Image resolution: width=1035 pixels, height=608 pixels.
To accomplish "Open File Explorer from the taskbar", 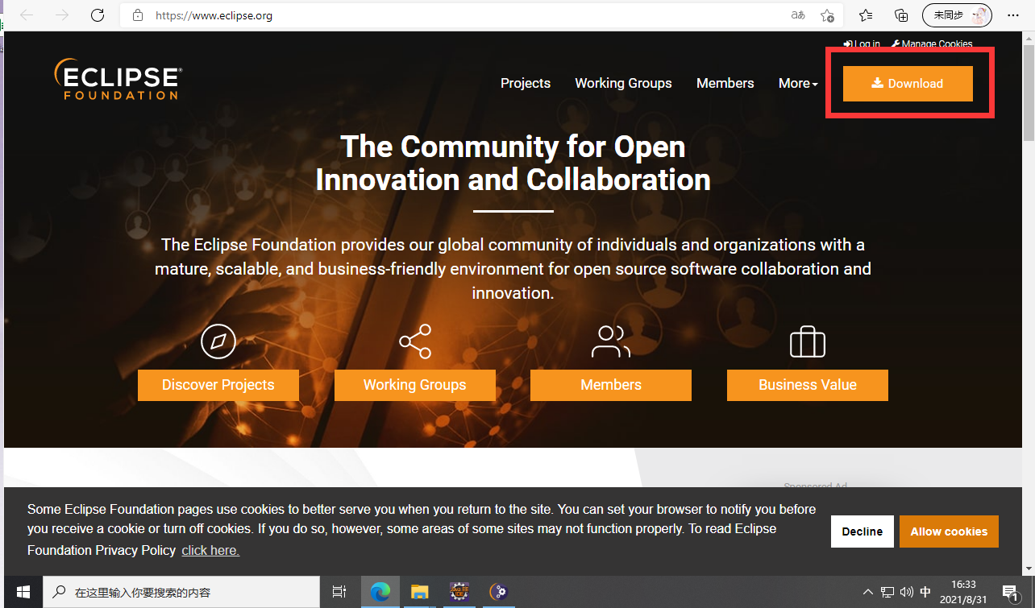I will [419, 592].
